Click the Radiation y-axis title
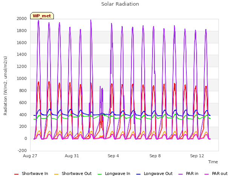The image size is (241, 181). (5, 86)
